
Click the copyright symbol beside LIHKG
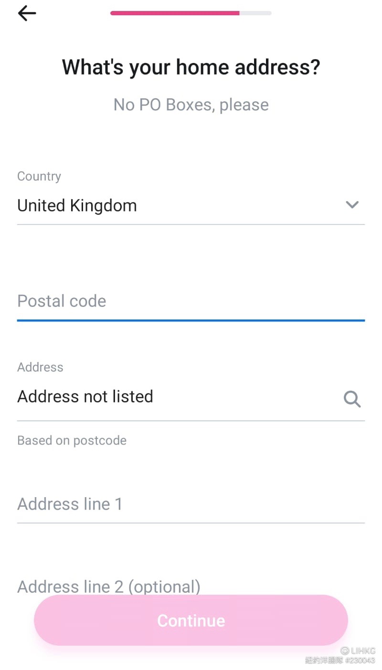[344, 651]
